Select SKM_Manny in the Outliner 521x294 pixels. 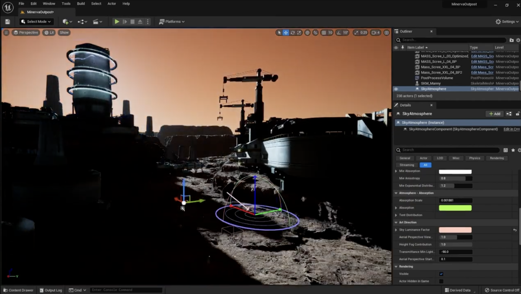coord(431,83)
